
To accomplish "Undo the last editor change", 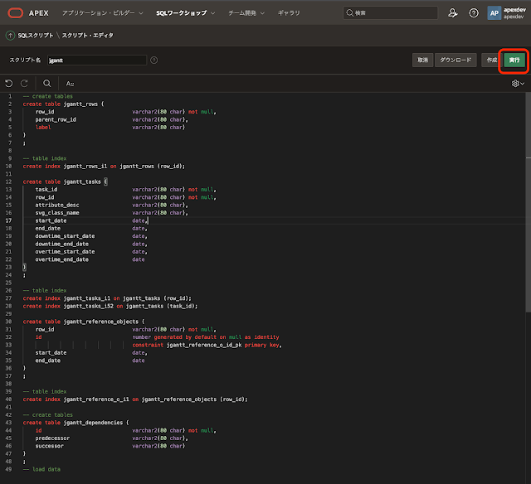I will [x=9, y=84].
